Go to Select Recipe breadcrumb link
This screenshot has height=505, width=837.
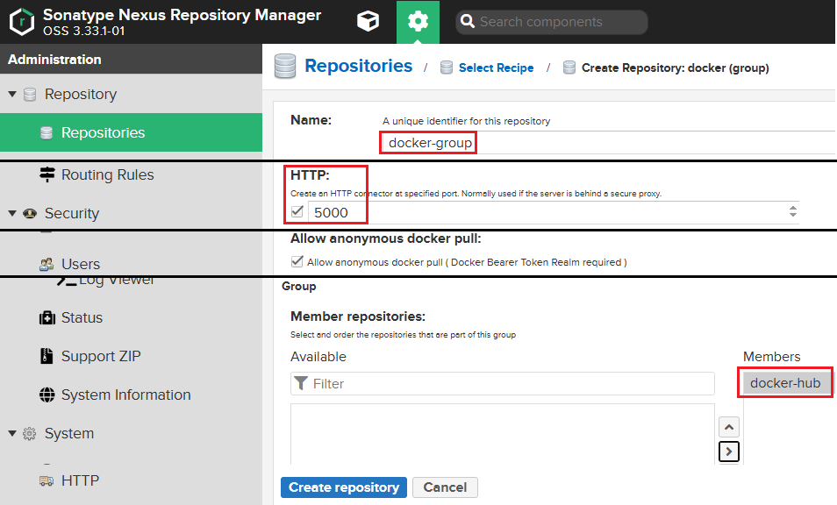point(496,68)
